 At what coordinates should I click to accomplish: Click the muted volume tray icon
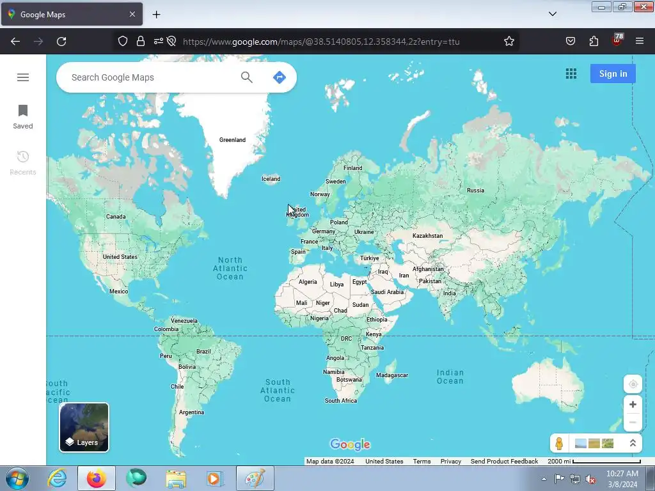[590, 479]
